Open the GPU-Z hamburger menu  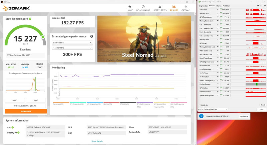point(265,6)
